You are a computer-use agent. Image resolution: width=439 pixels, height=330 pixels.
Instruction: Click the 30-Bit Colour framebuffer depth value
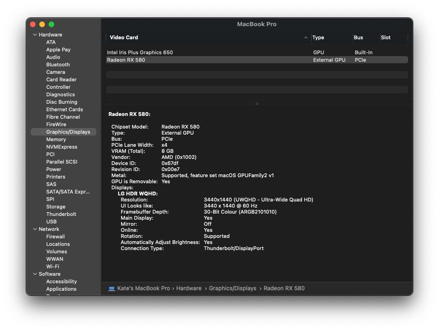(240, 212)
